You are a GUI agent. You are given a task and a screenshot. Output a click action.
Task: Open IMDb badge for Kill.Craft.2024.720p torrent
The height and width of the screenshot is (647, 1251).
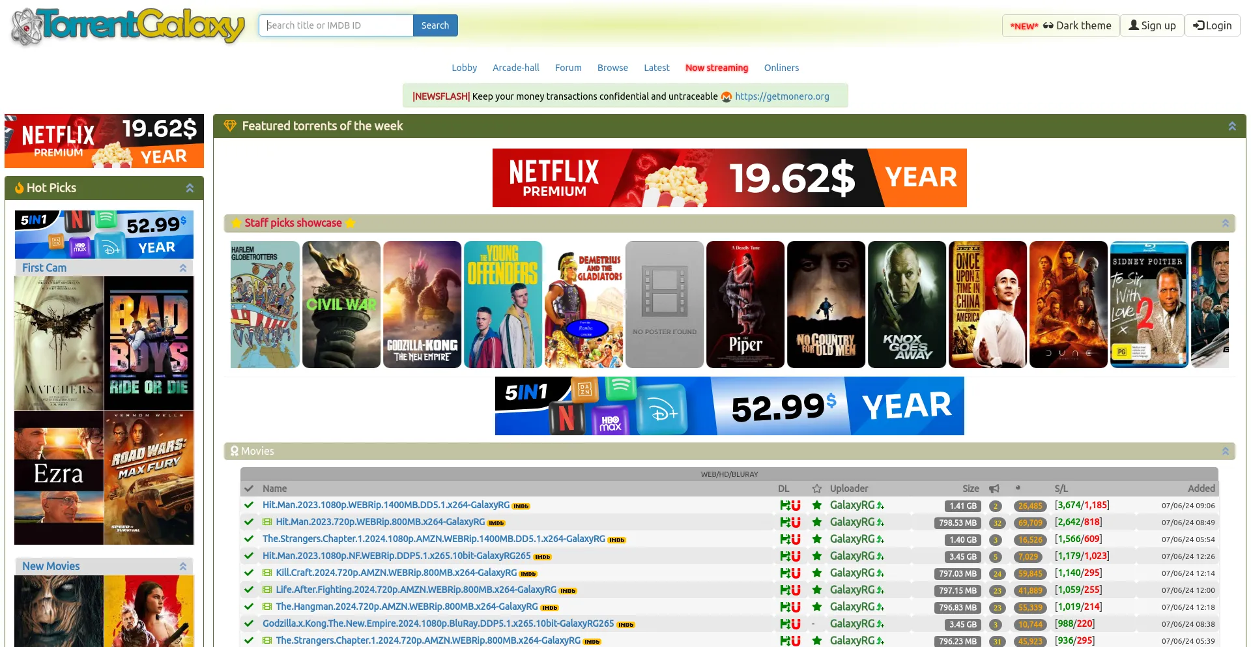[528, 574]
